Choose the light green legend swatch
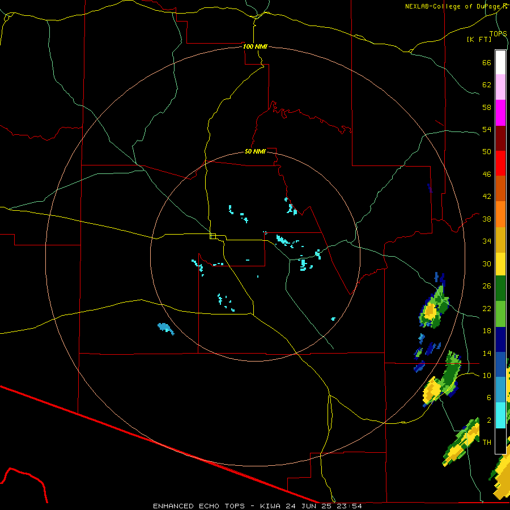This screenshot has height=510, width=510. (500, 314)
